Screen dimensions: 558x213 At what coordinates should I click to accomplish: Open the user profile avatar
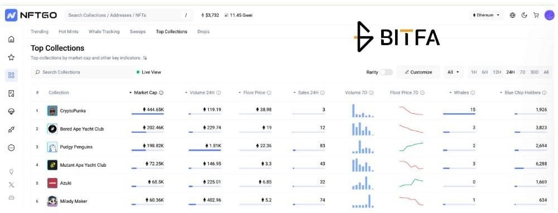[550, 15]
